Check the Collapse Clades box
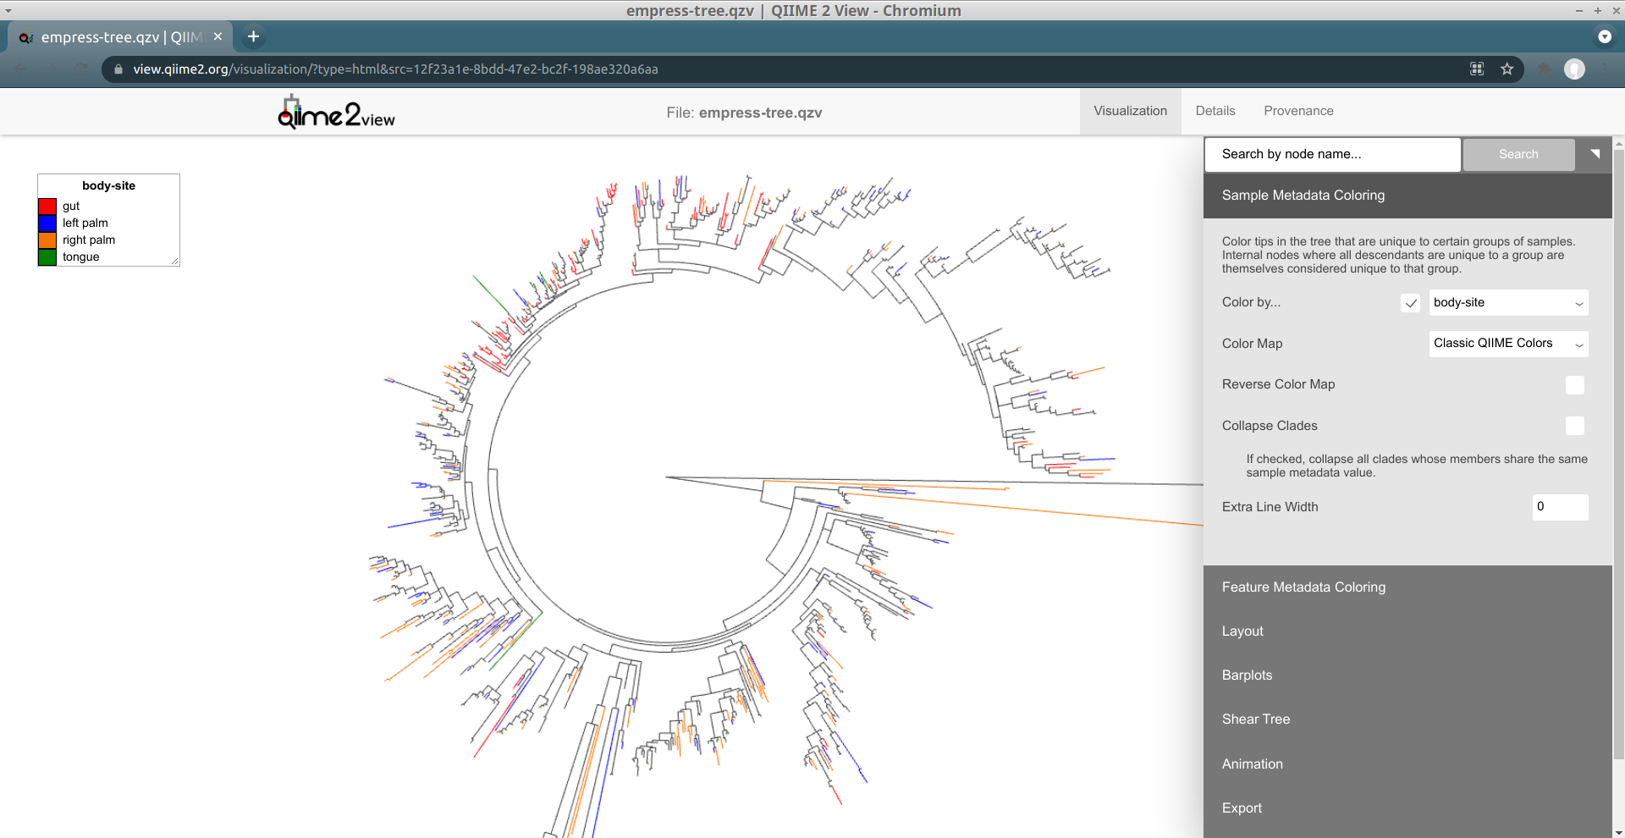 (1574, 426)
